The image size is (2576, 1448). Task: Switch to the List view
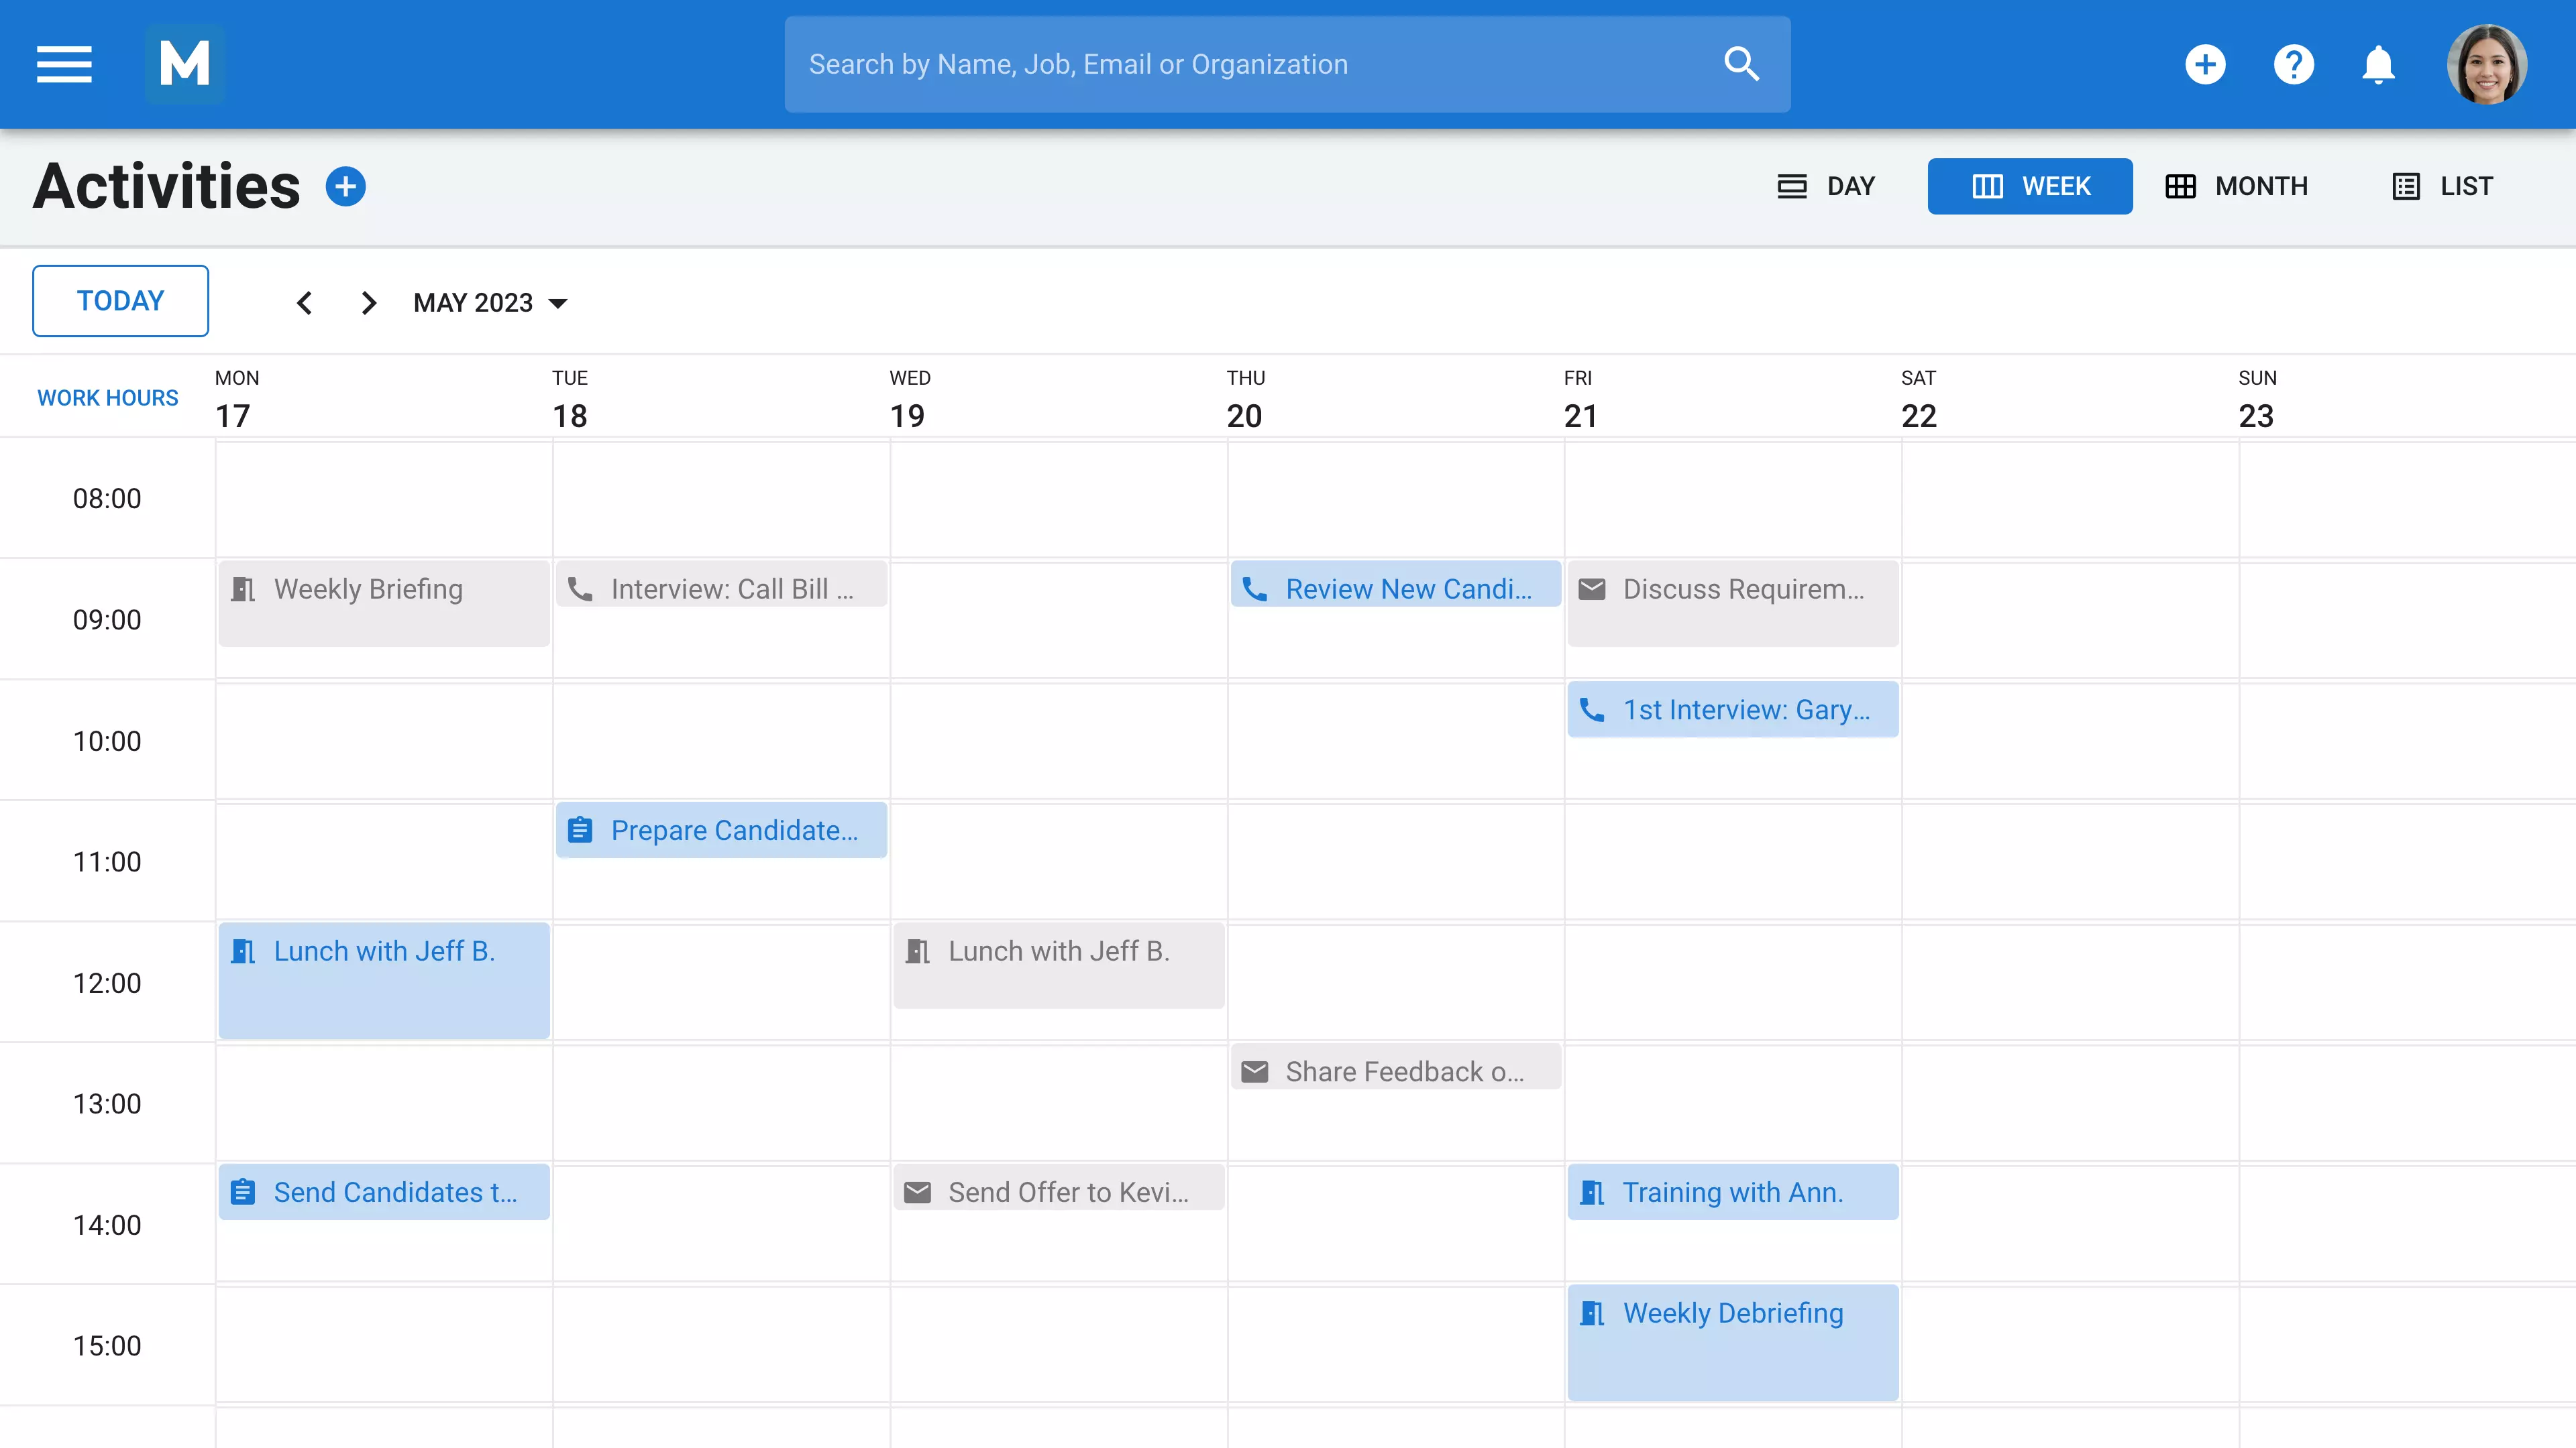tap(2442, 187)
